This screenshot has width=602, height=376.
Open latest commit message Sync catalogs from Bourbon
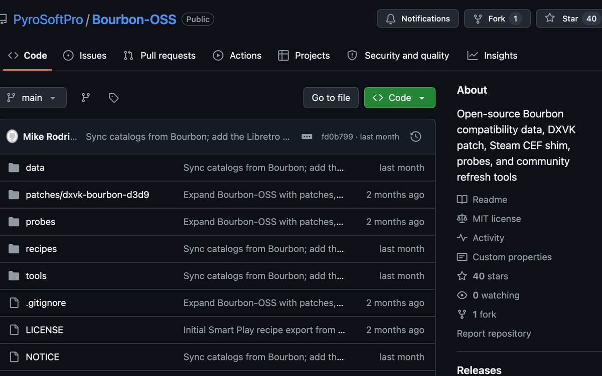[x=188, y=136]
